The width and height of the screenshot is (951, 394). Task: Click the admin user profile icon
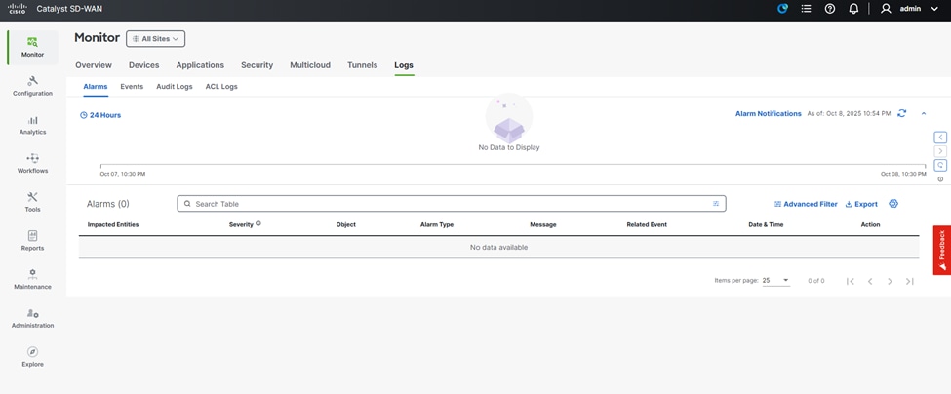886,9
